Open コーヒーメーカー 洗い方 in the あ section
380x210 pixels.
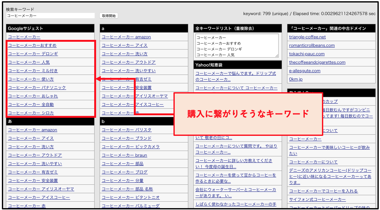coord(31,147)
